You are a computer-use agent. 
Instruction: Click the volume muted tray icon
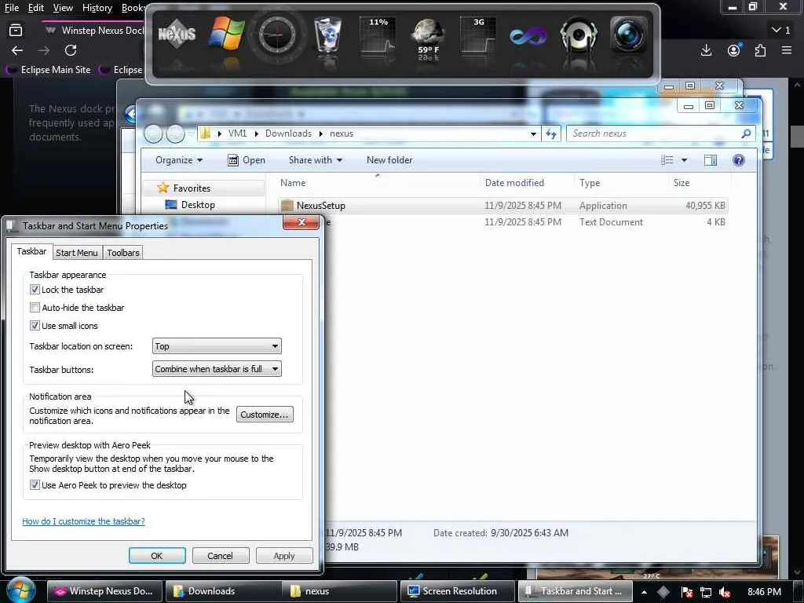point(725,592)
